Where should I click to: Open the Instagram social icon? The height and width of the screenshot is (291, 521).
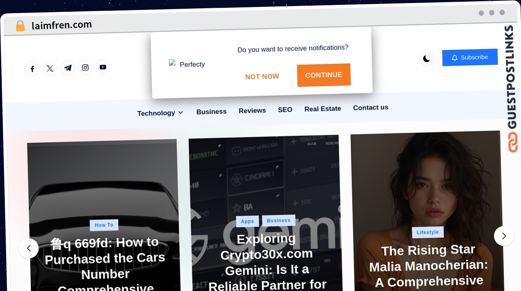click(86, 67)
